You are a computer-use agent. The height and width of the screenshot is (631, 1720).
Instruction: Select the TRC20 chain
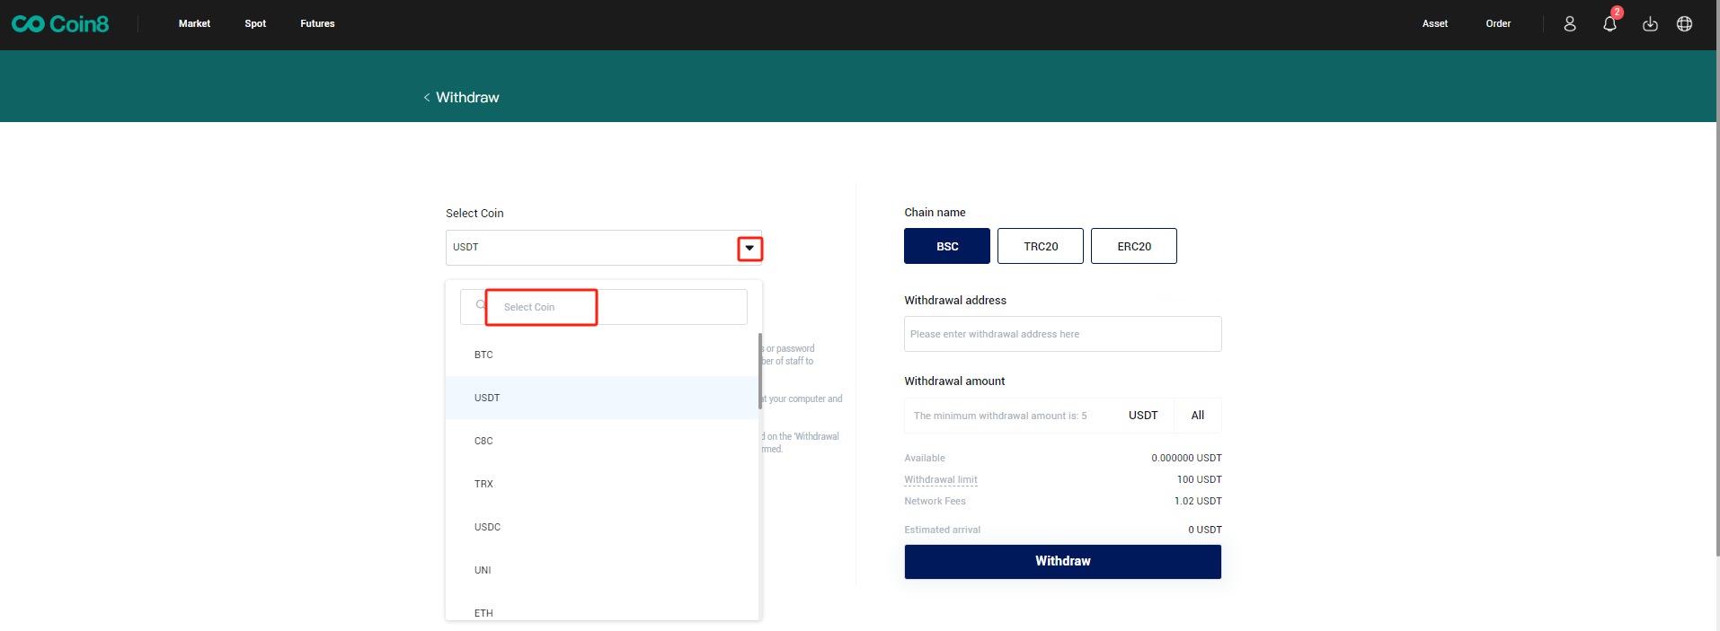1040,246
